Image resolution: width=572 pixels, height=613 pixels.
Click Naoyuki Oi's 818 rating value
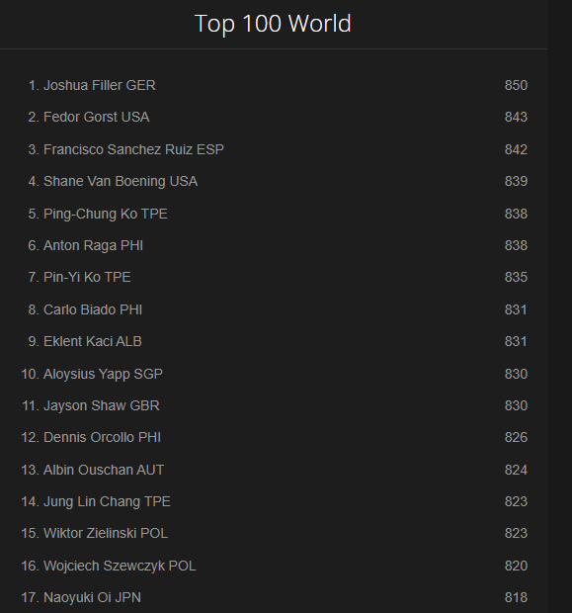(516, 597)
